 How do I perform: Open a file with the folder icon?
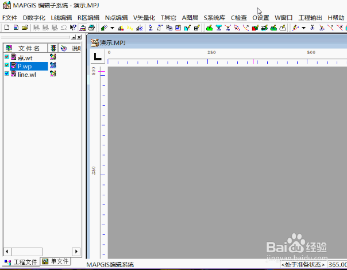[x=25, y=28]
